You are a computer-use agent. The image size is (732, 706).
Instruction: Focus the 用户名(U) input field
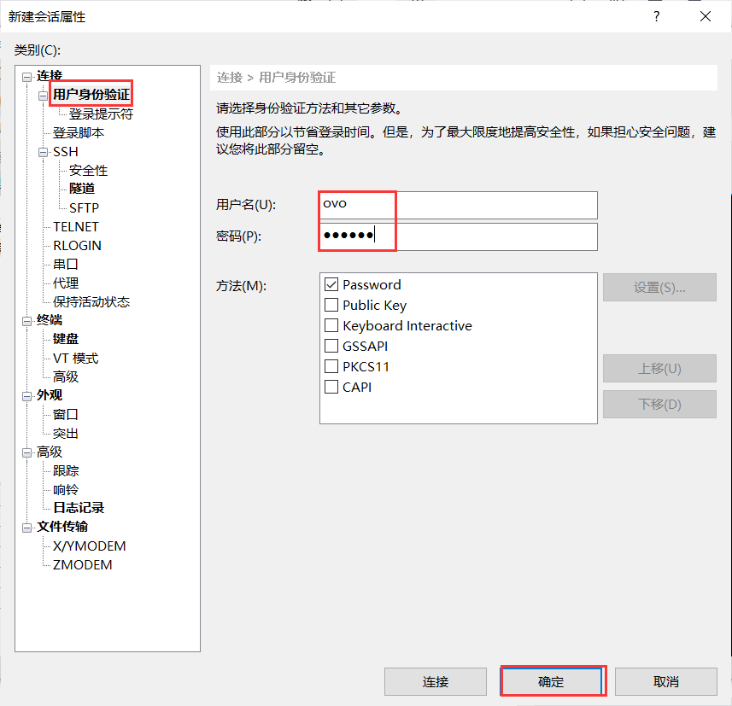tap(459, 206)
